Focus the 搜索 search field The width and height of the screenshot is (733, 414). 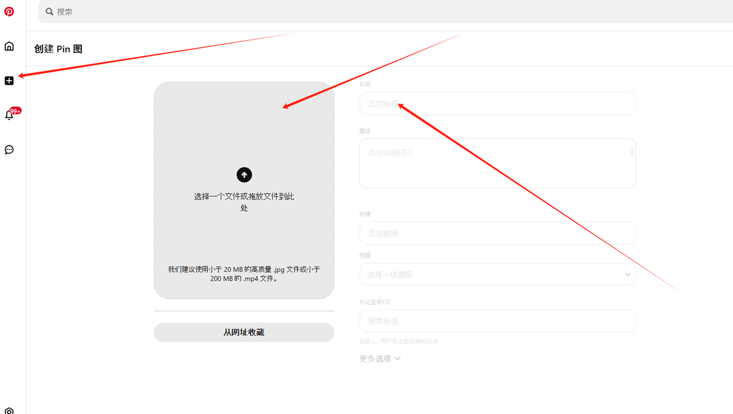[x=385, y=11]
